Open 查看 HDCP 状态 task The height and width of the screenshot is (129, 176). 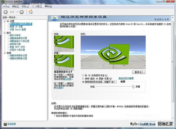(x=17, y=47)
